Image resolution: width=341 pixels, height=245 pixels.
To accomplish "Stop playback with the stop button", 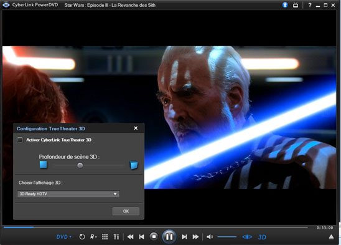I will pyautogui.click(x=154, y=236).
